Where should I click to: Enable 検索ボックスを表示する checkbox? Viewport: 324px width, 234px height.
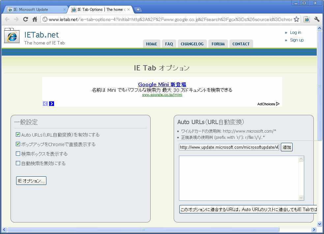[18, 153]
